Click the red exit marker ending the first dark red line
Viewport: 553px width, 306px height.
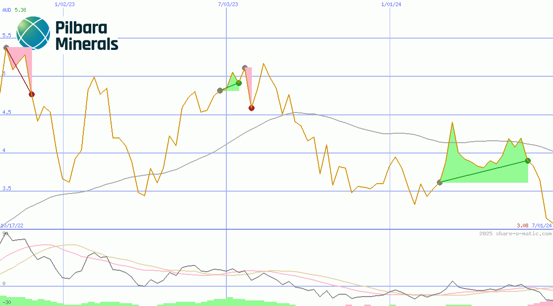click(x=32, y=94)
